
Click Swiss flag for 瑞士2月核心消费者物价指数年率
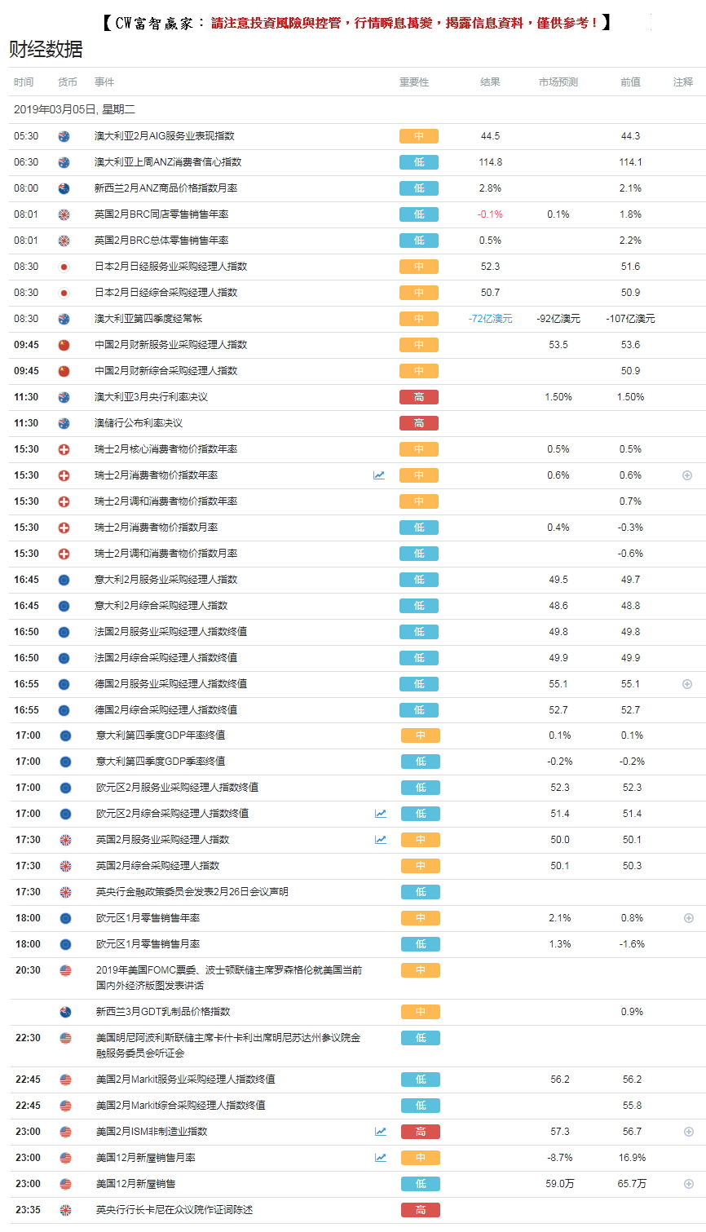coord(64,449)
